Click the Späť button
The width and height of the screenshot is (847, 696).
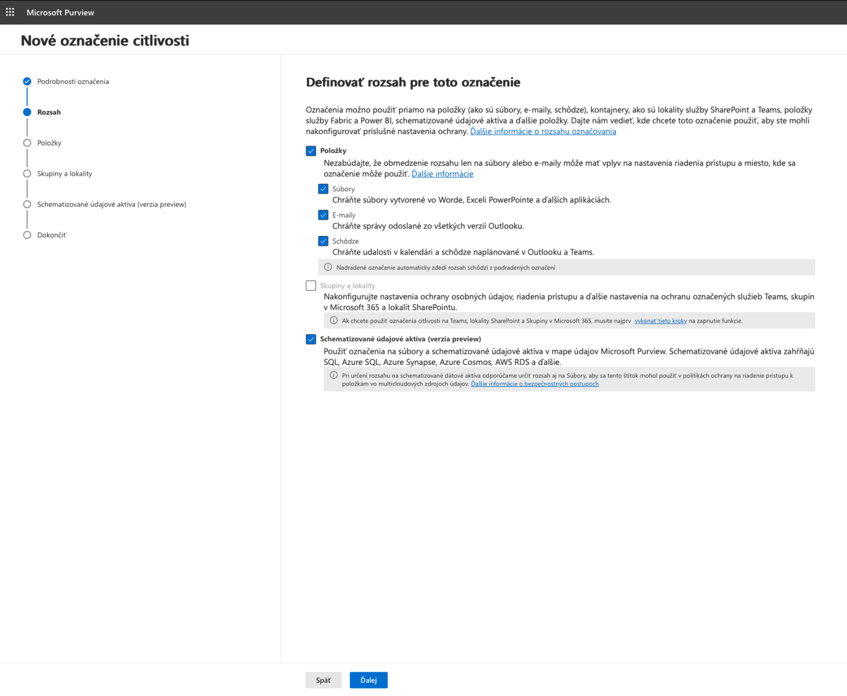pyautogui.click(x=323, y=680)
